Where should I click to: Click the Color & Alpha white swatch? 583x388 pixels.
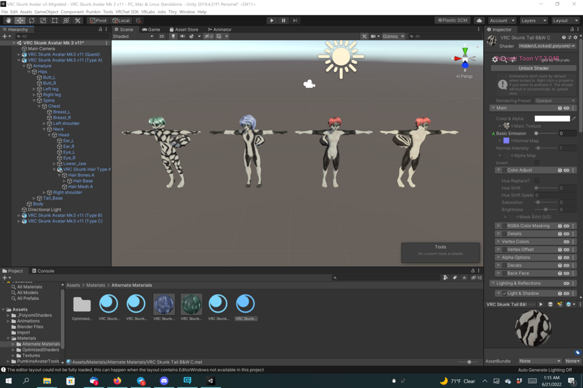coord(552,119)
